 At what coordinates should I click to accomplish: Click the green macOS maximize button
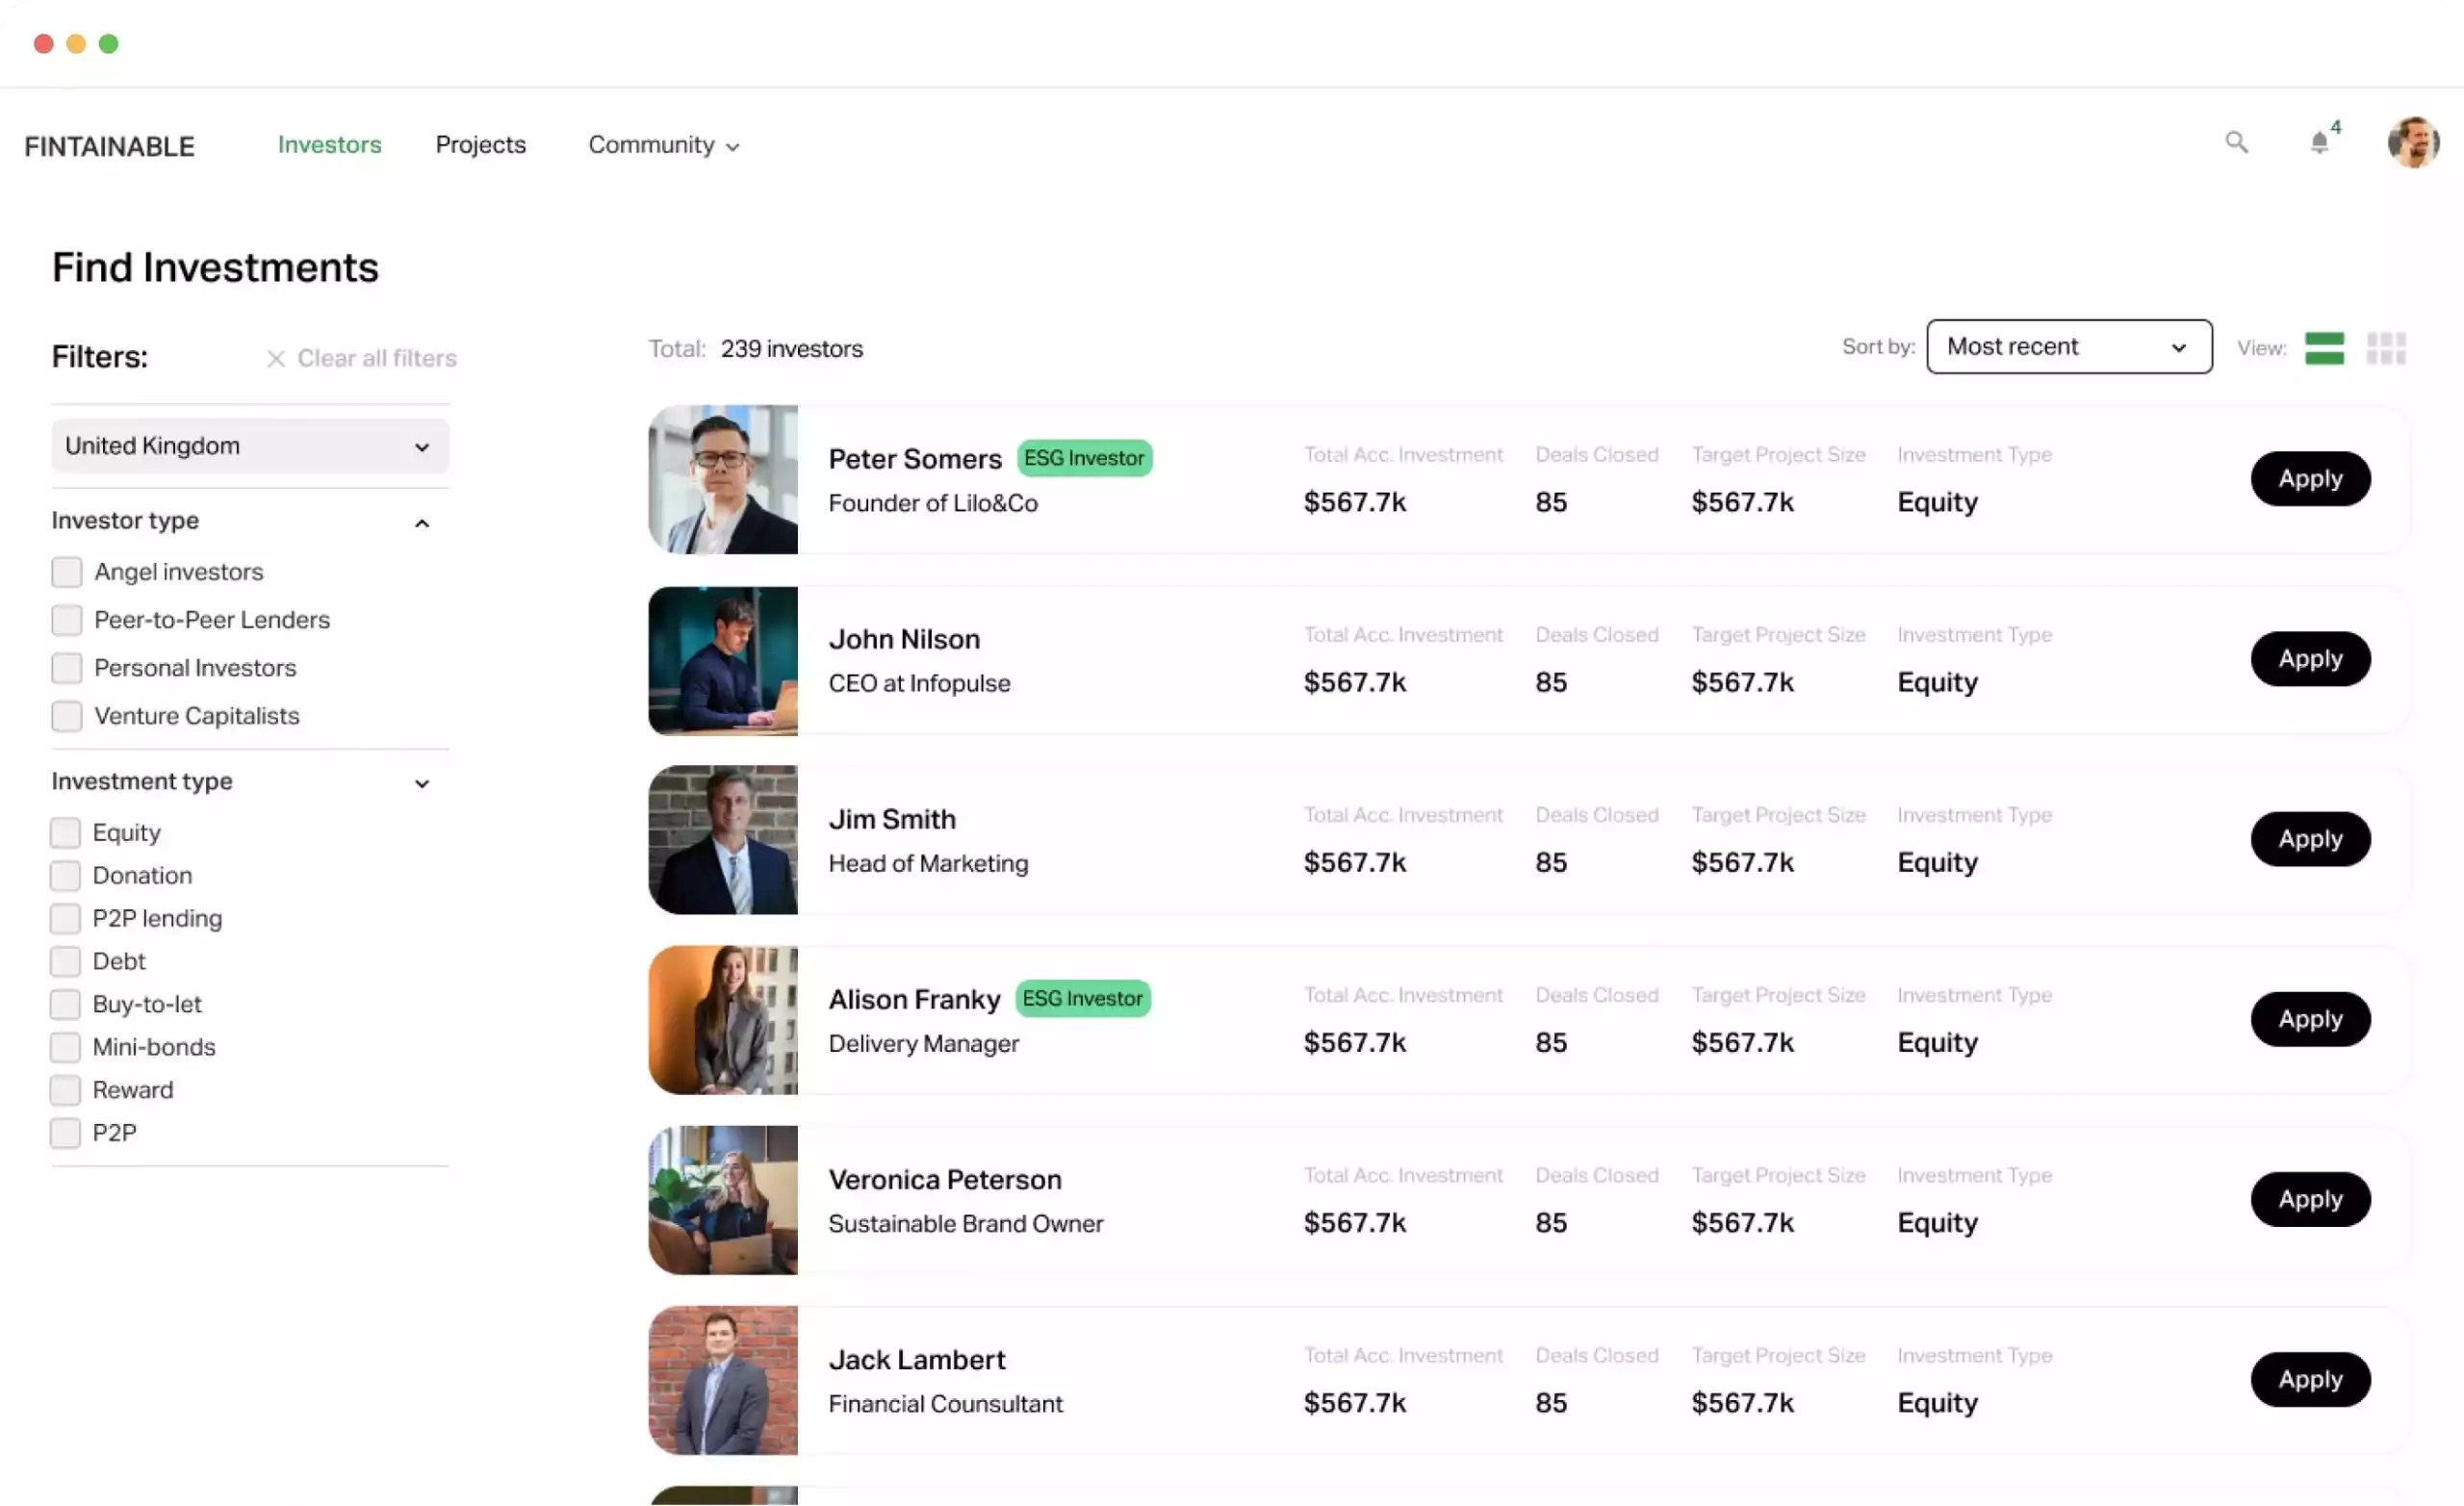point(108,43)
